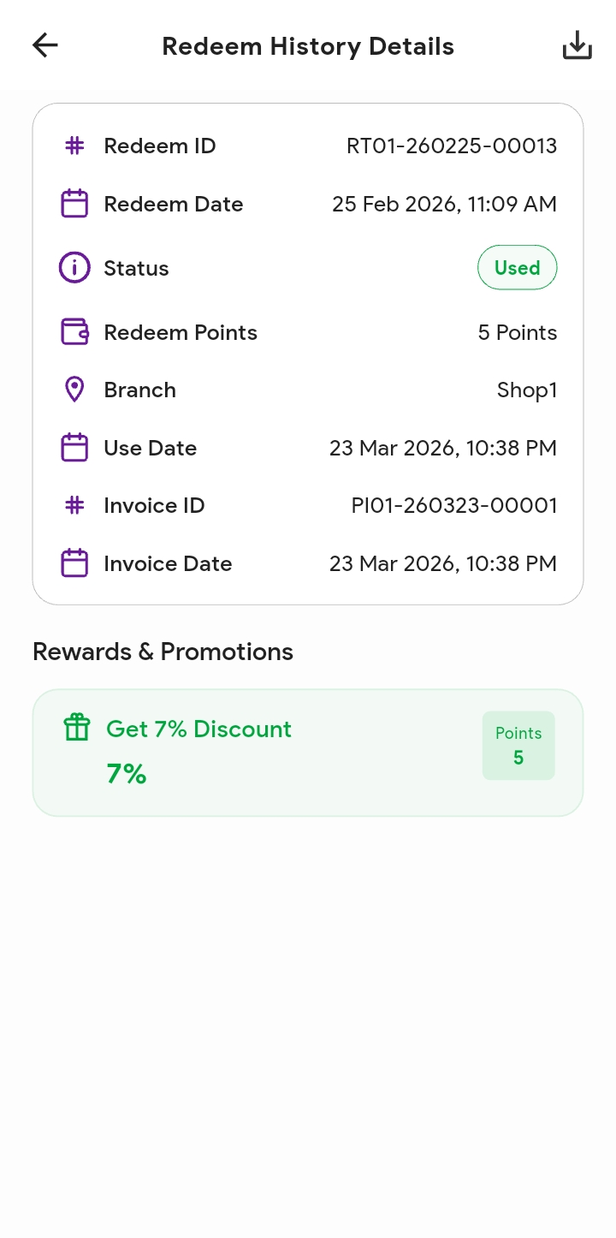This screenshot has height=1238, width=616.
Task: Click the green Used status badge
Action: coord(517,268)
